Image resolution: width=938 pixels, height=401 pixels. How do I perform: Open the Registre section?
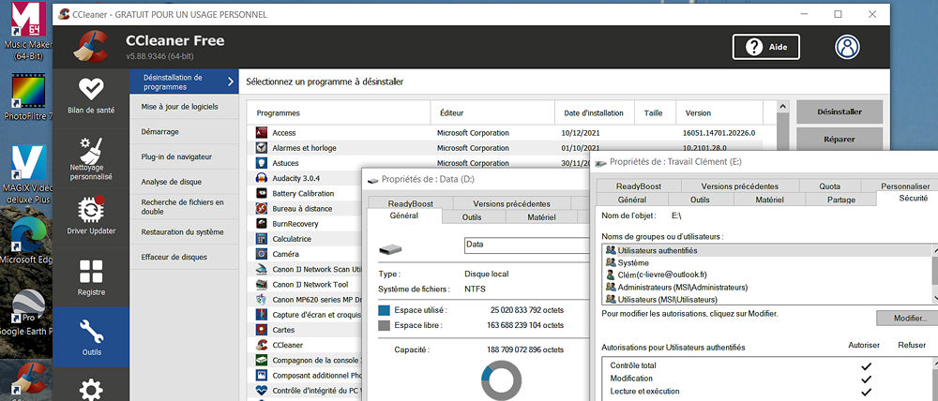91,277
